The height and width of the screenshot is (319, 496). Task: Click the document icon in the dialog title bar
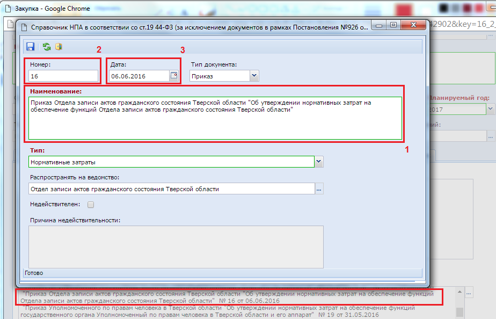point(24,25)
